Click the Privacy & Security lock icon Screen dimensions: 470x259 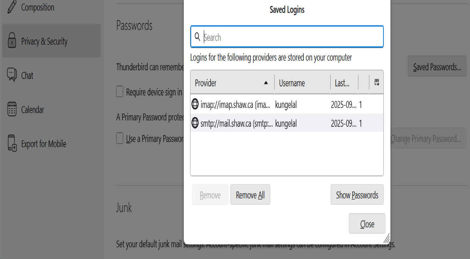12,40
